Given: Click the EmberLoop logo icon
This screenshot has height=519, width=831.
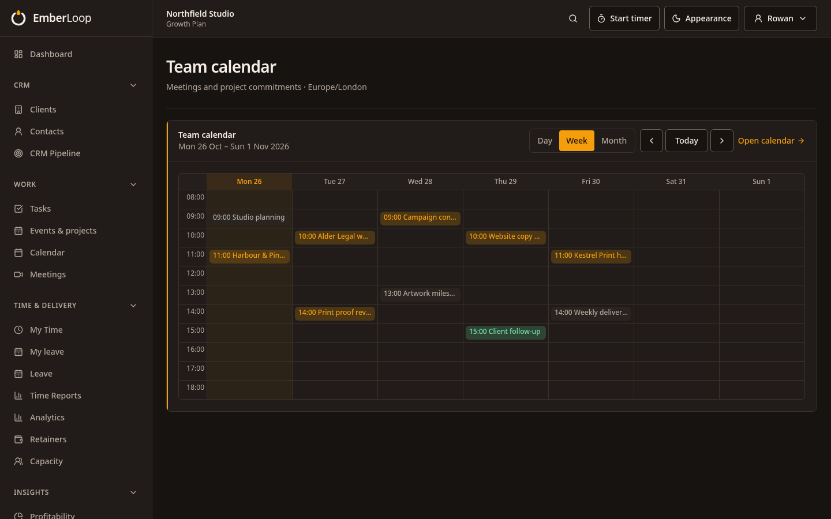Looking at the screenshot, I should click(x=18, y=18).
